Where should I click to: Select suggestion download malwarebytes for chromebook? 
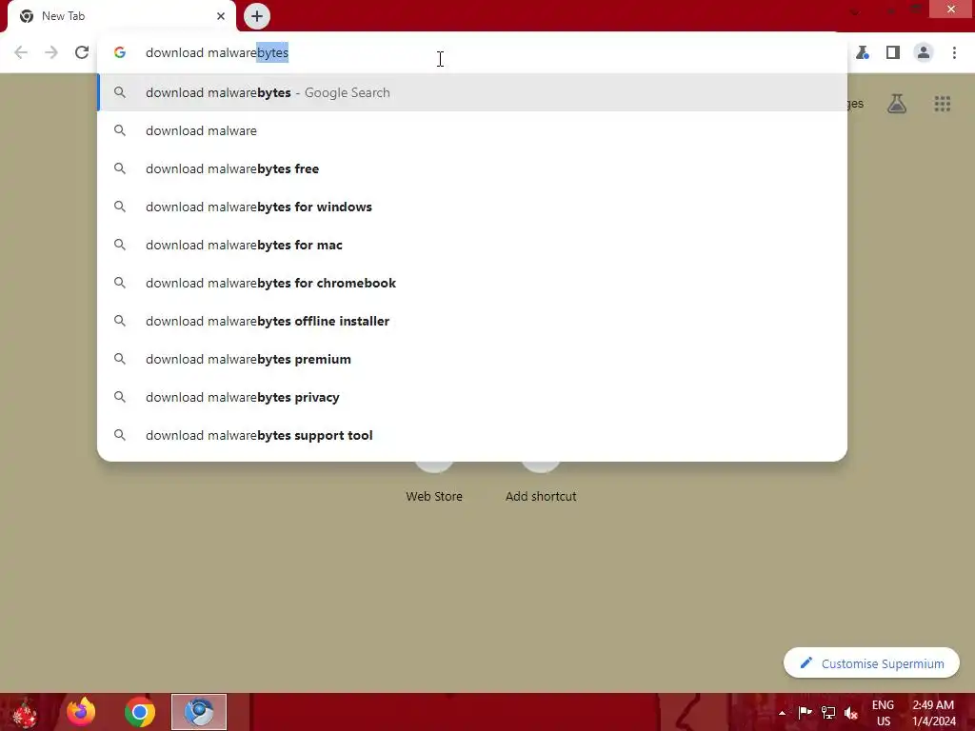(472, 283)
